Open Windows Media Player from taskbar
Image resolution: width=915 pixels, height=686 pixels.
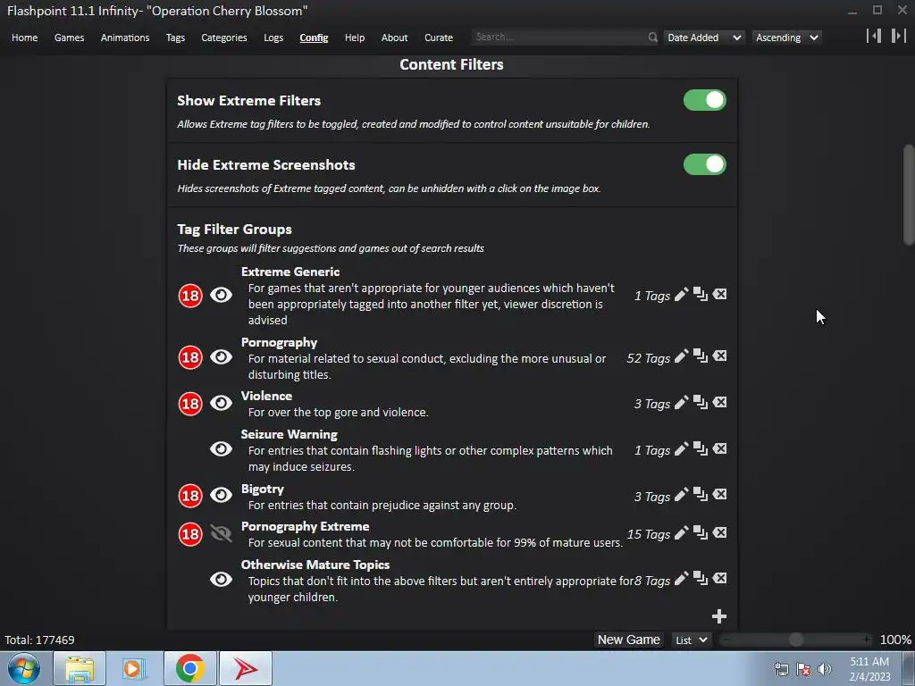[134, 668]
